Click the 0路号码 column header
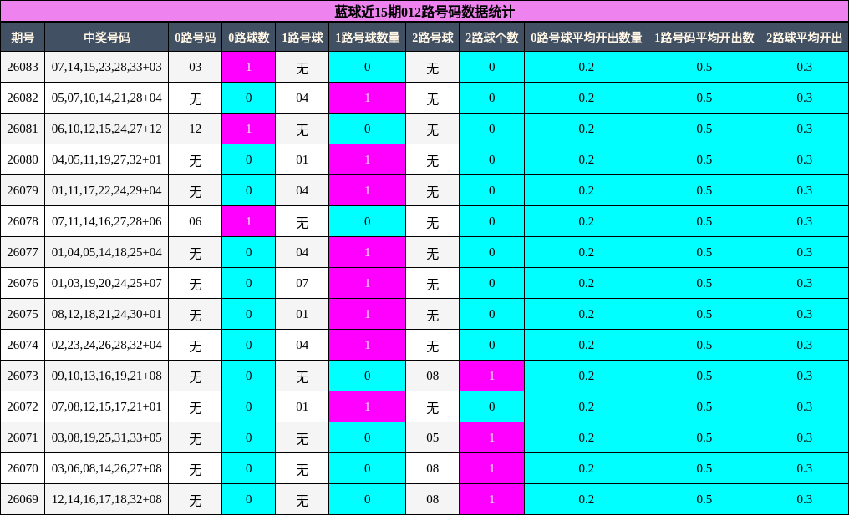The height and width of the screenshot is (515, 849). tap(195, 38)
